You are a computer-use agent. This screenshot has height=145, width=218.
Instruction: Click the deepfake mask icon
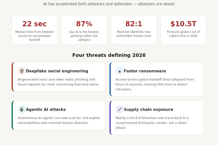pyautogui.click(x=22, y=71)
